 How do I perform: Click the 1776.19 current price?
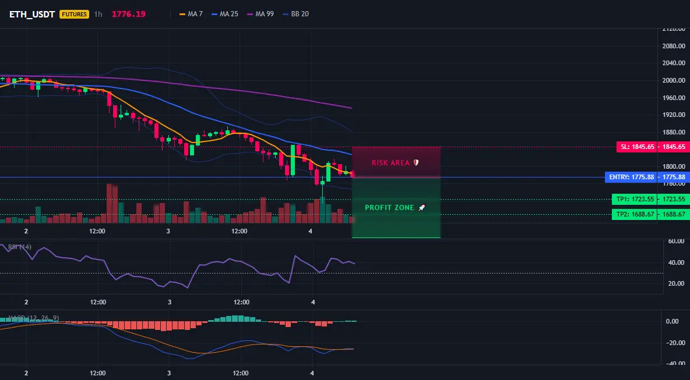pyautogui.click(x=128, y=14)
